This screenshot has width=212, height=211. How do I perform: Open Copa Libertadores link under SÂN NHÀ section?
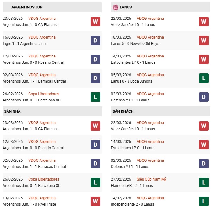click(x=44, y=179)
